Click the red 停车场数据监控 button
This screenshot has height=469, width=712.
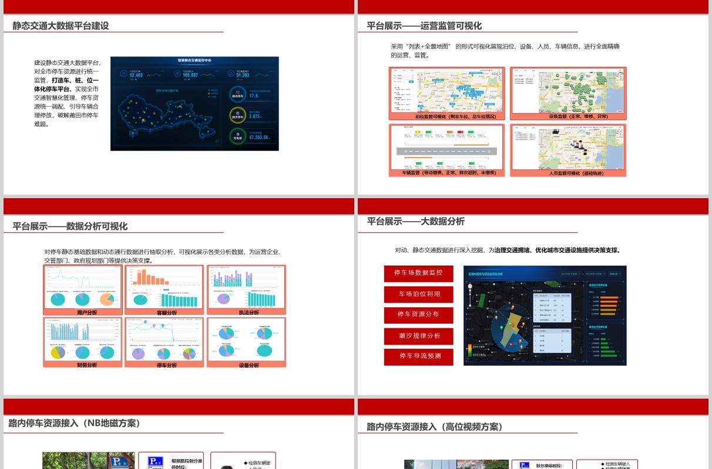(419, 274)
